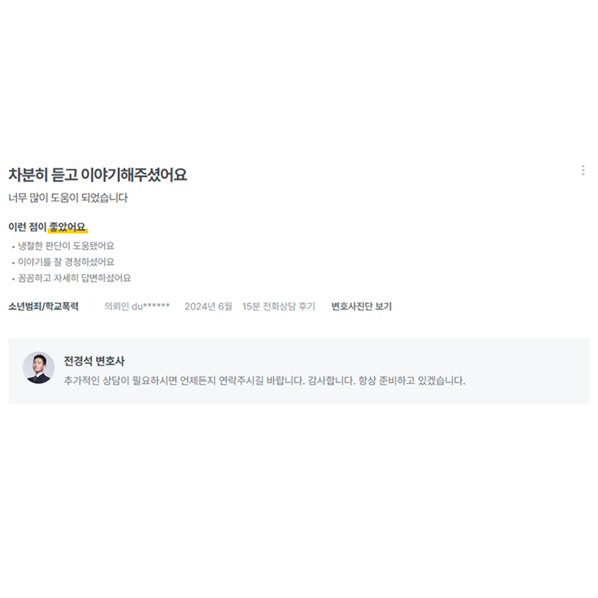Click the reply sentence starting 추가적인 상담이
598x598 pixels.
pos(184,380)
